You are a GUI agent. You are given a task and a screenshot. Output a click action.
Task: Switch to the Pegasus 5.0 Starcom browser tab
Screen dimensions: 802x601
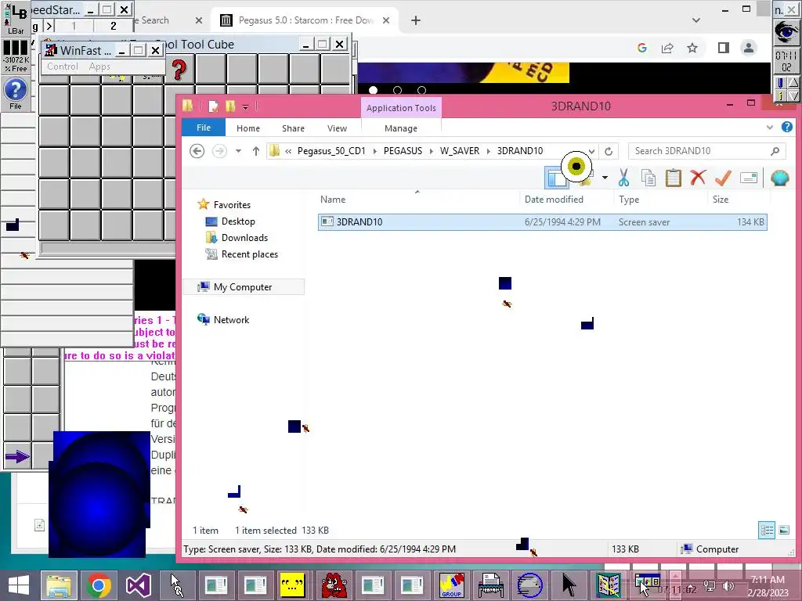(305, 20)
